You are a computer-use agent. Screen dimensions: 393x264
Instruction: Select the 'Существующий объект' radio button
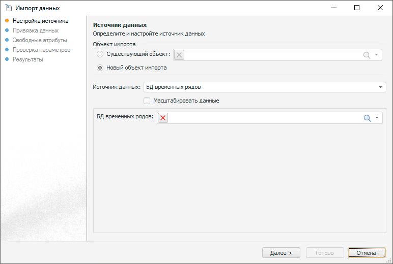coord(100,54)
